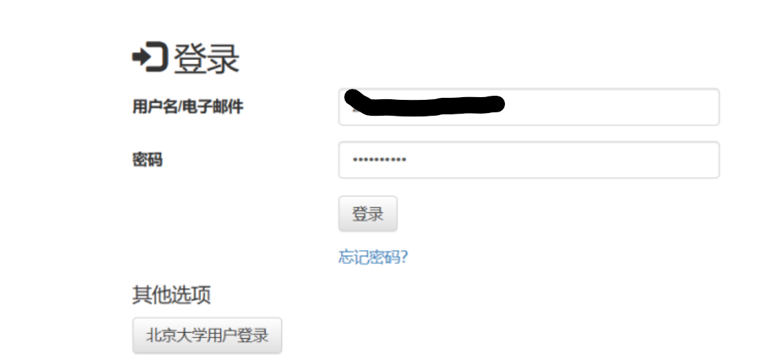Click the 密码 field label

pyautogui.click(x=148, y=160)
